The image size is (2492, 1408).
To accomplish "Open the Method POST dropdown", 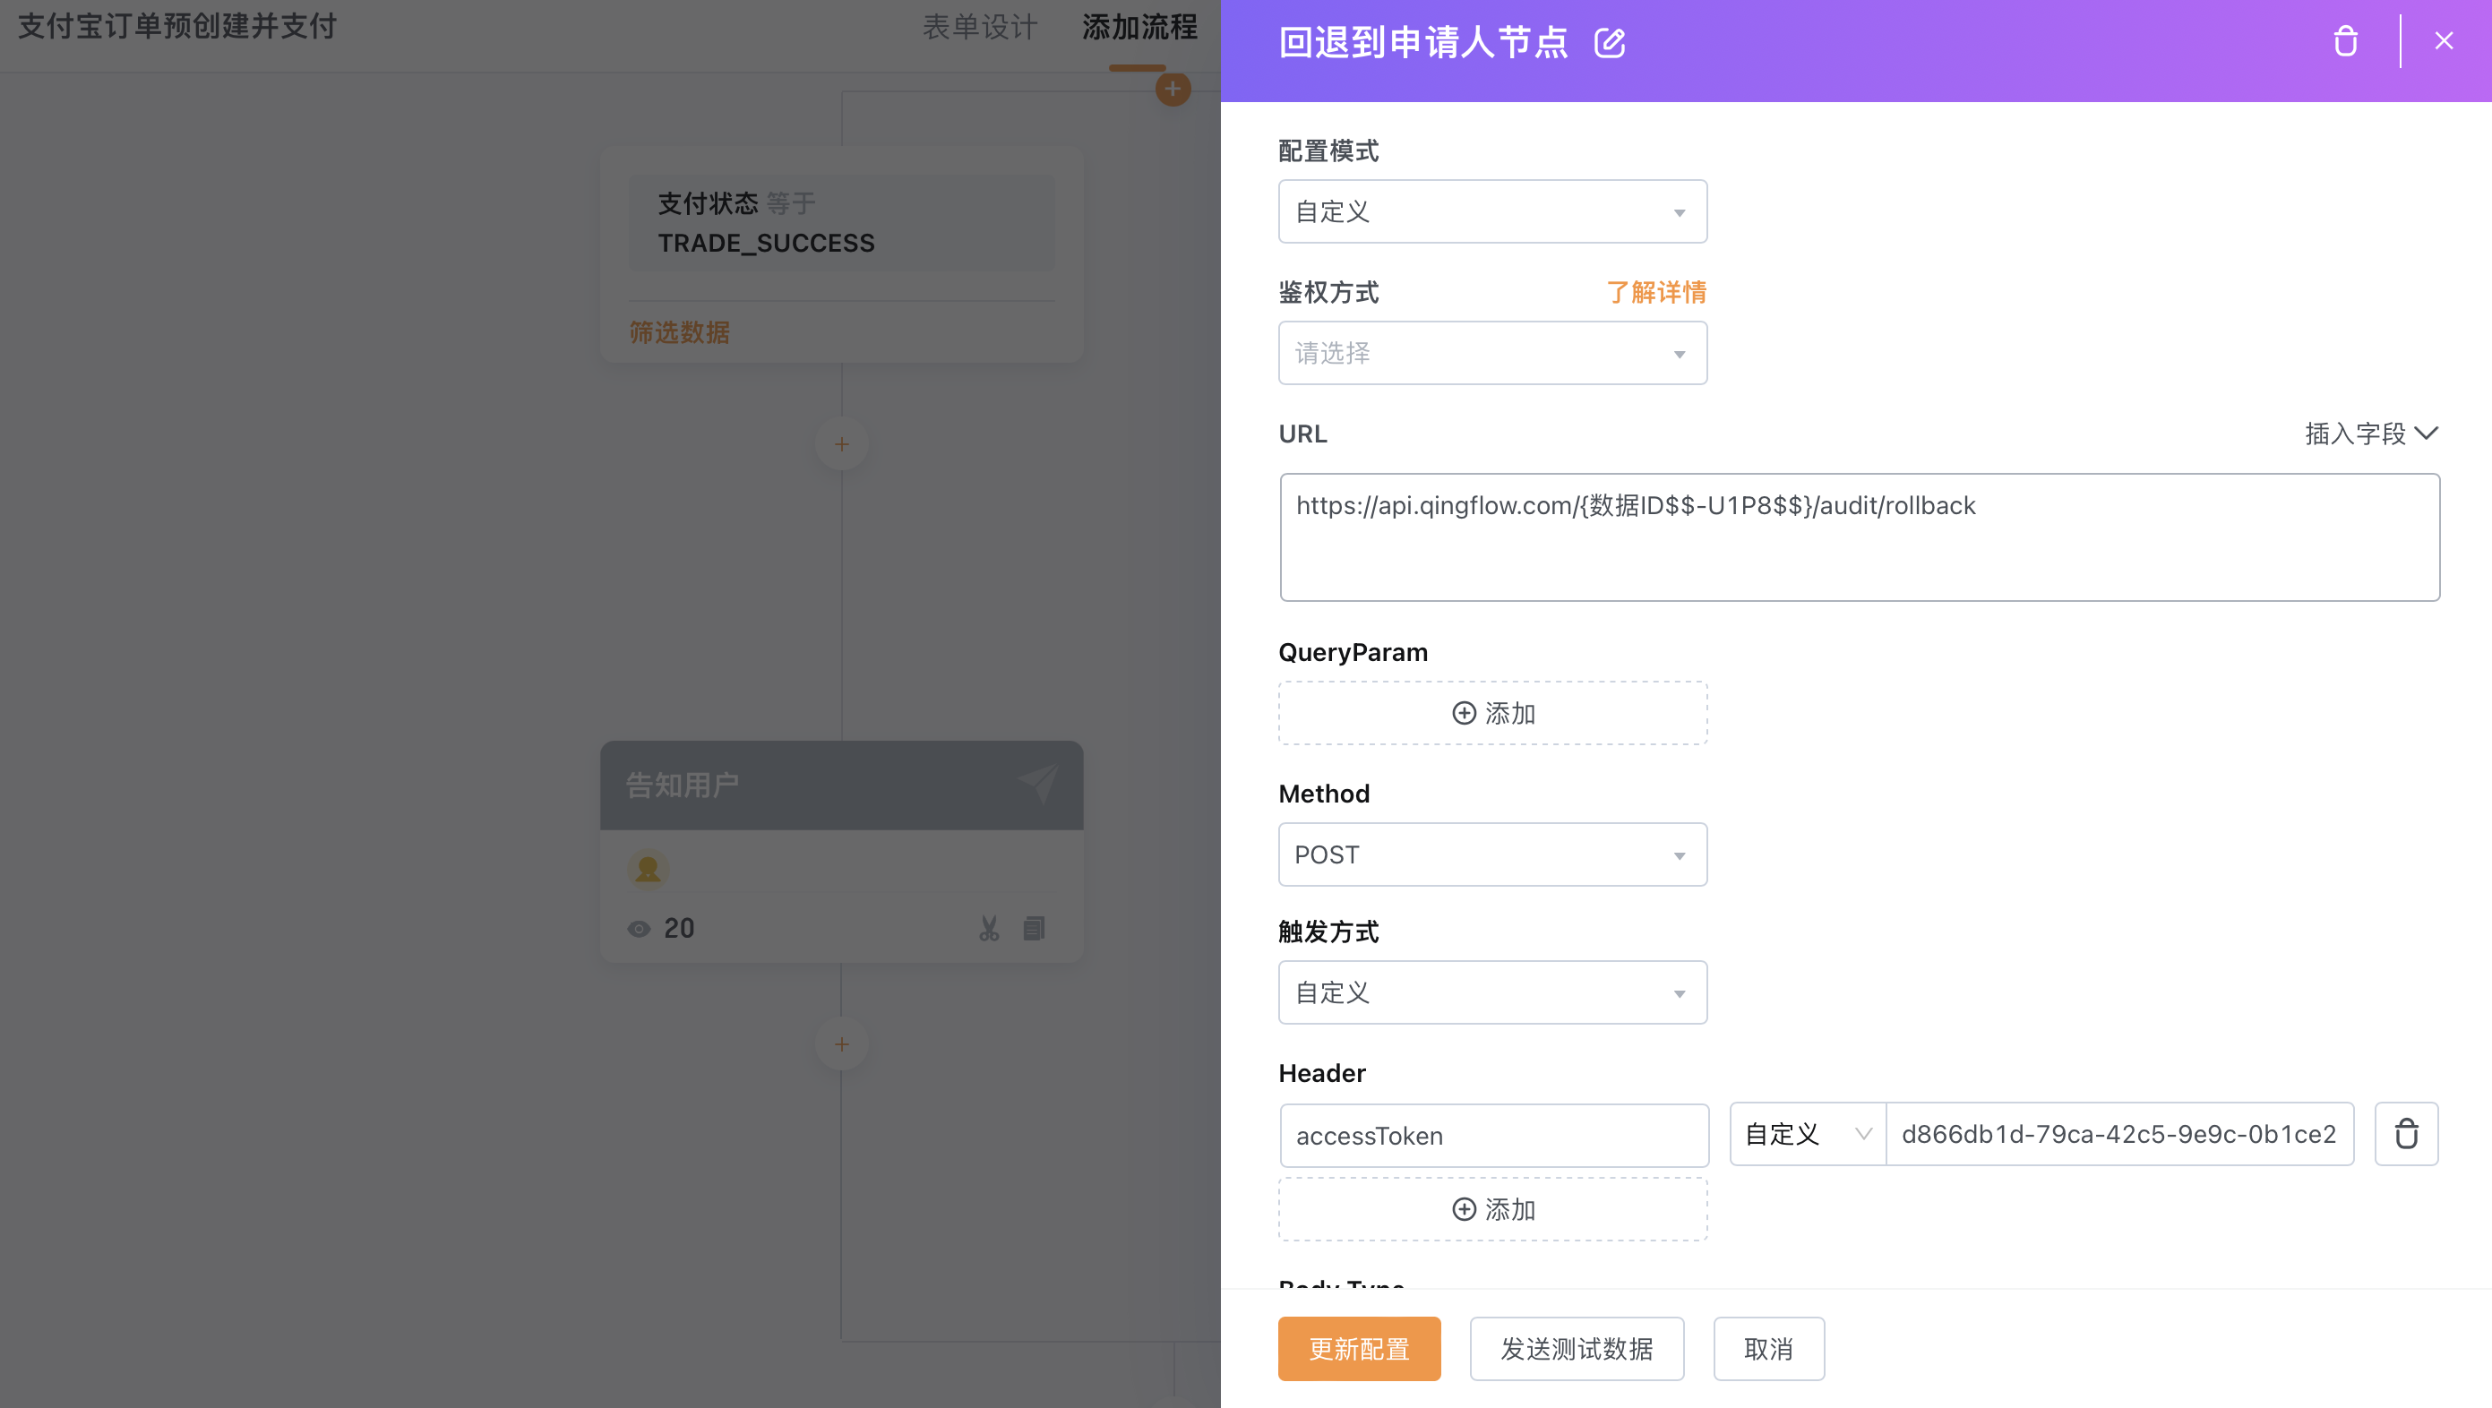I will pyautogui.click(x=1492, y=854).
